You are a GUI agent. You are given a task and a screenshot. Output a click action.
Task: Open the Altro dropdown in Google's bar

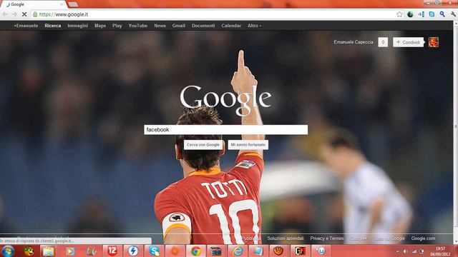(255, 26)
